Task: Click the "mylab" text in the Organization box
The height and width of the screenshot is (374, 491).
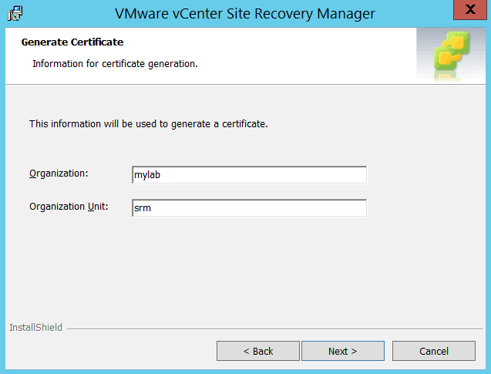Action: coord(146,175)
